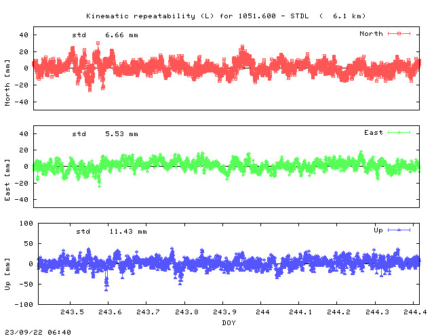Click the 20 tick label on East axis
Screen dimensions: 434x336
[x=24, y=150]
